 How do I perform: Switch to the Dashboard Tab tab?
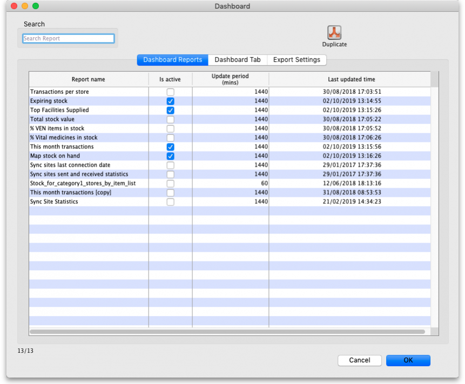point(238,60)
